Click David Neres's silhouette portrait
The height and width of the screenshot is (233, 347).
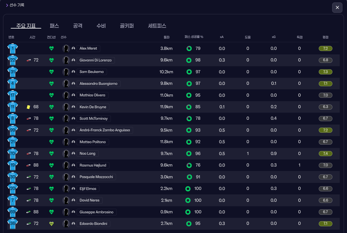[x=66, y=200]
